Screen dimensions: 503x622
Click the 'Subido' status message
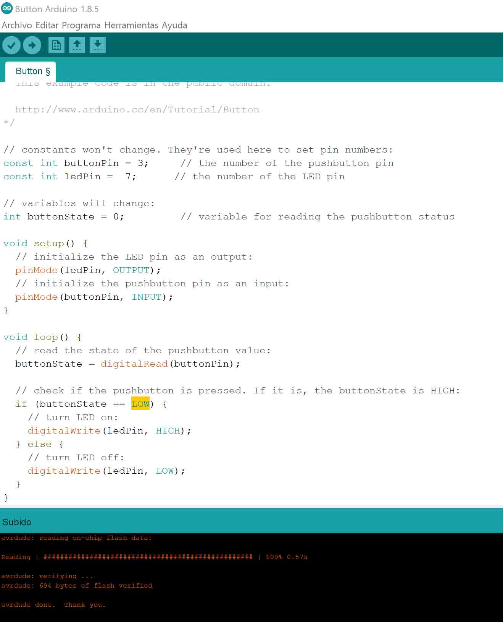point(17,522)
